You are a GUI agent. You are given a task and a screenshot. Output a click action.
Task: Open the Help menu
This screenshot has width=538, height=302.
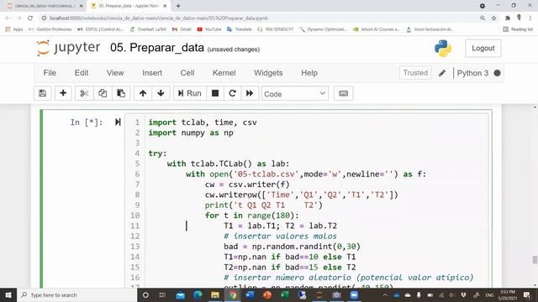pos(309,73)
